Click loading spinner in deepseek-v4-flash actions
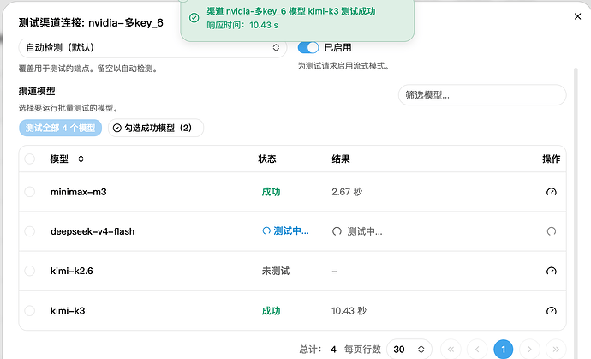The image size is (591, 359). (x=551, y=231)
